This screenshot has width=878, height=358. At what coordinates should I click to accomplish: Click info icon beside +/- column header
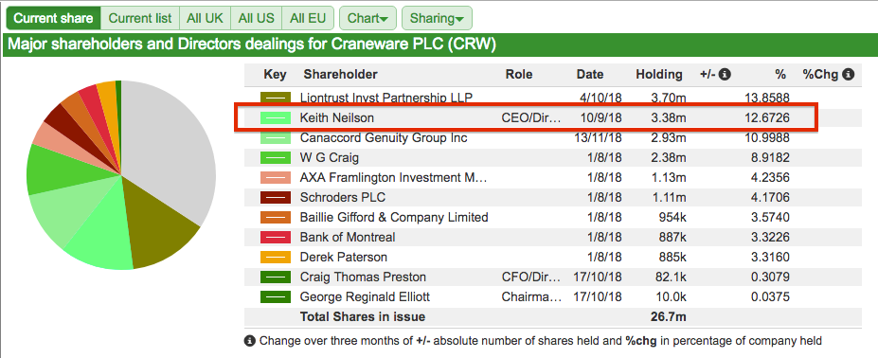point(725,74)
